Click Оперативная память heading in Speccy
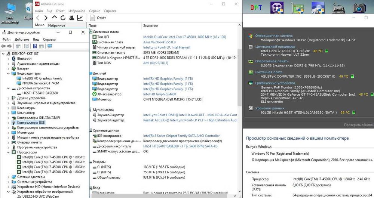374x198 pixels. [x=272, y=61]
